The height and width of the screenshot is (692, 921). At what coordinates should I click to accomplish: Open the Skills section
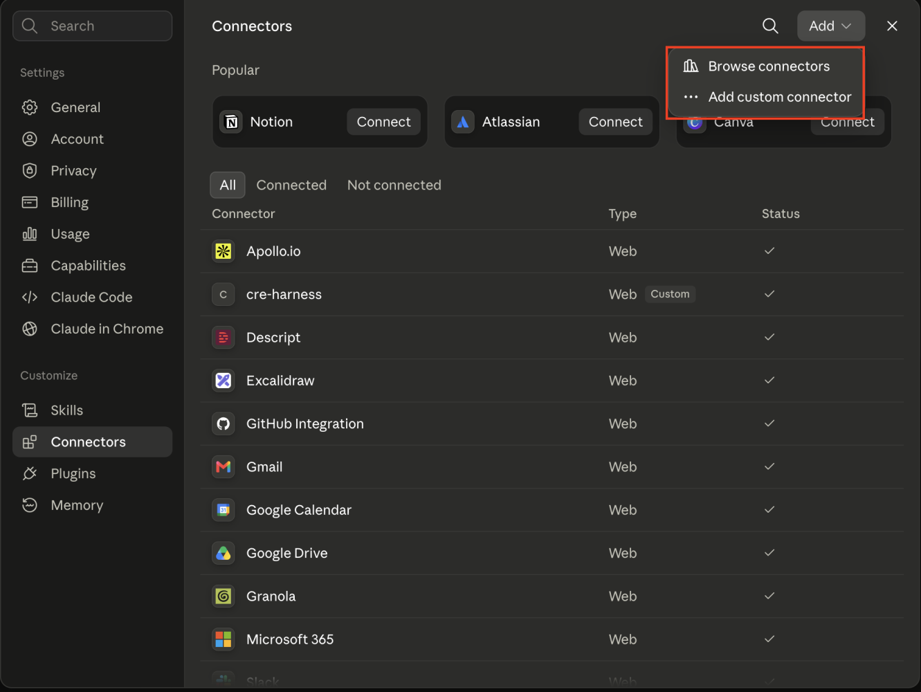(x=93, y=410)
